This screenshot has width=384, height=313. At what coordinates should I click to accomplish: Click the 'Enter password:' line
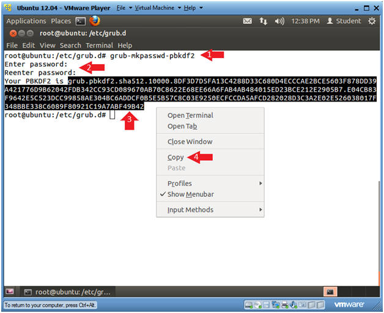click(35, 64)
